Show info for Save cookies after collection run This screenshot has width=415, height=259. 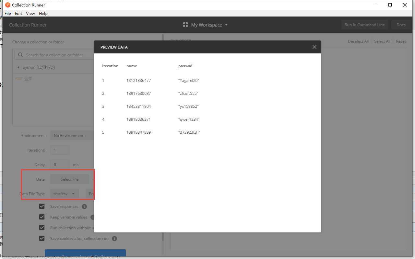(114, 239)
